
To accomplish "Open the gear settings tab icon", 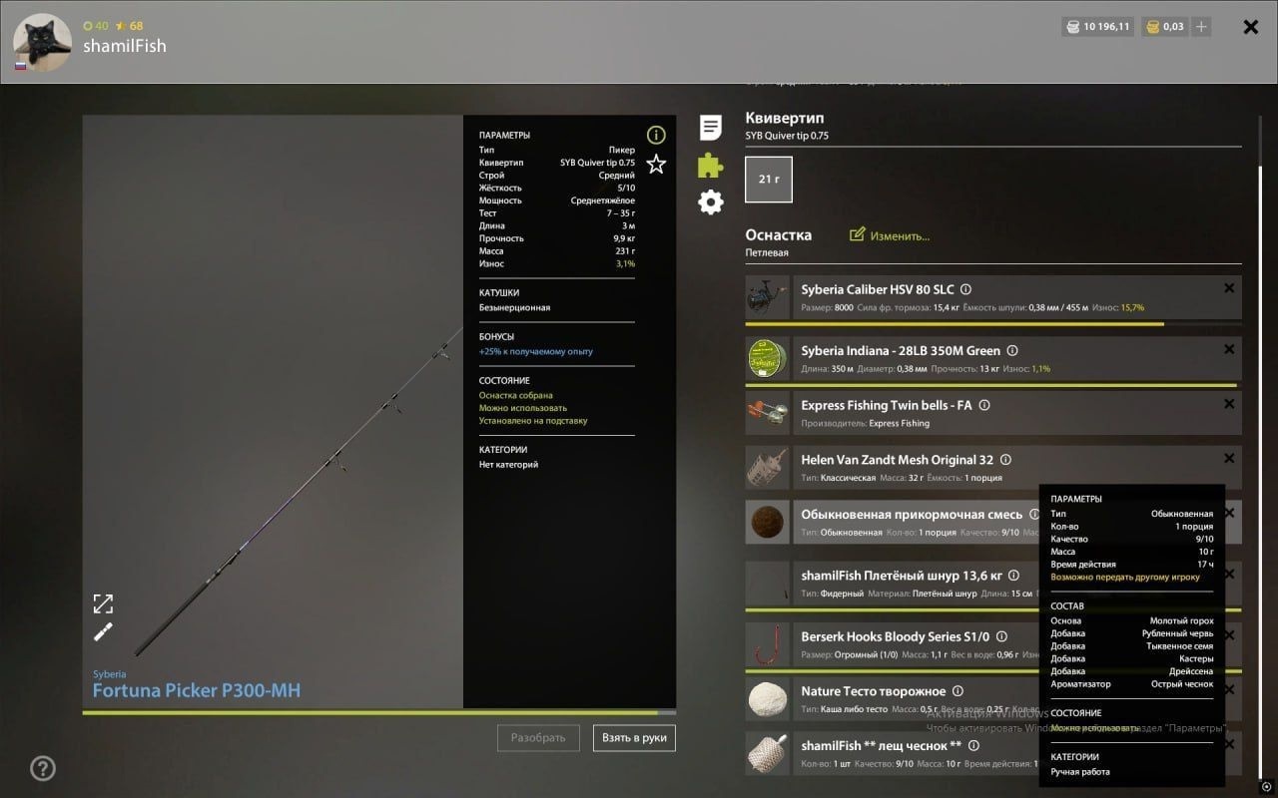I will (710, 202).
